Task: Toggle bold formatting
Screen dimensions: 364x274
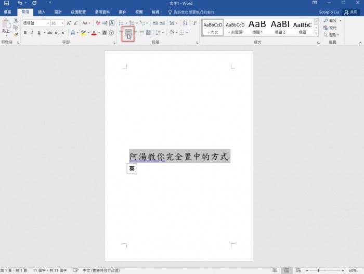Action: coord(25,33)
